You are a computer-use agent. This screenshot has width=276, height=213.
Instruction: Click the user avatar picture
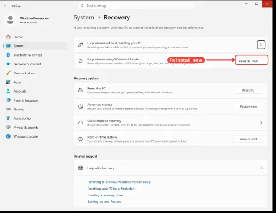11,20
